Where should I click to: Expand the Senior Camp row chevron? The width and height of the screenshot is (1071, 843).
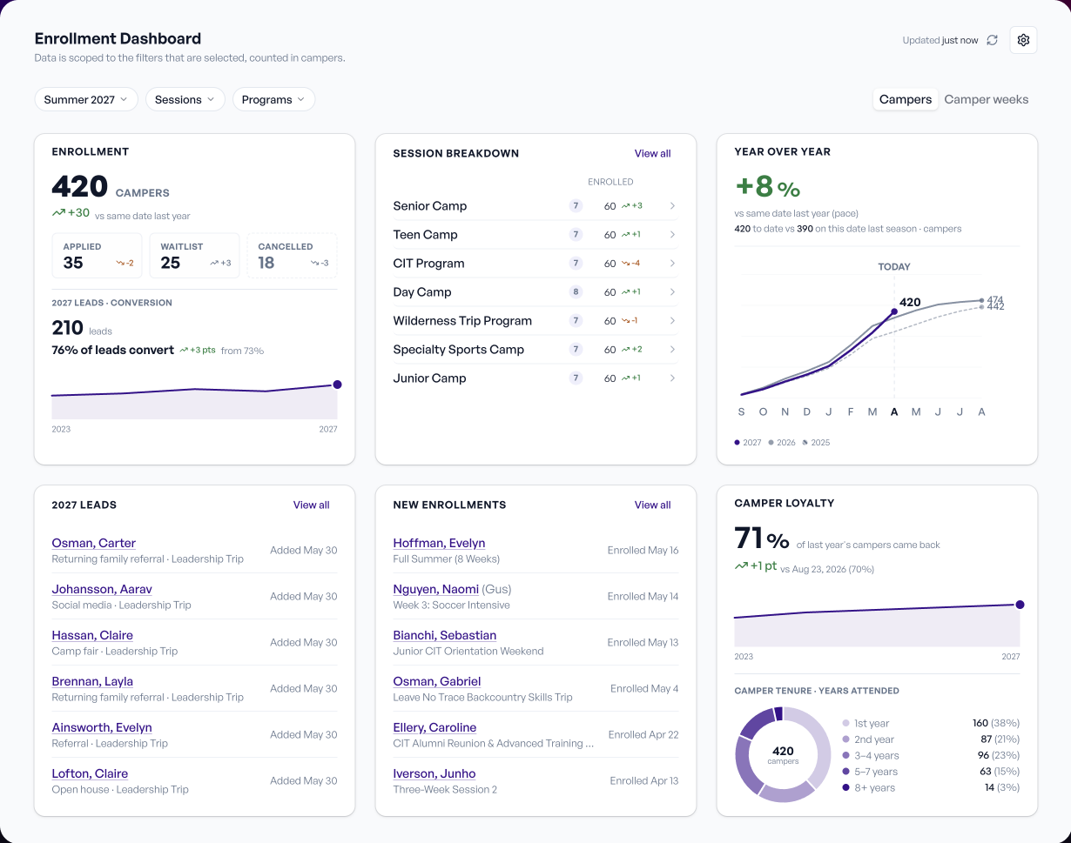pos(672,206)
